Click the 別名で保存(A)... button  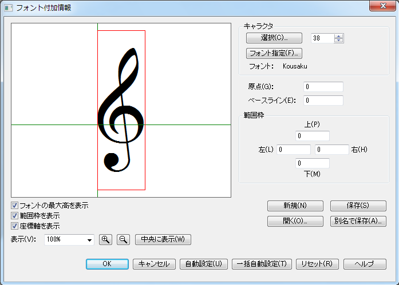tap(358, 221)
